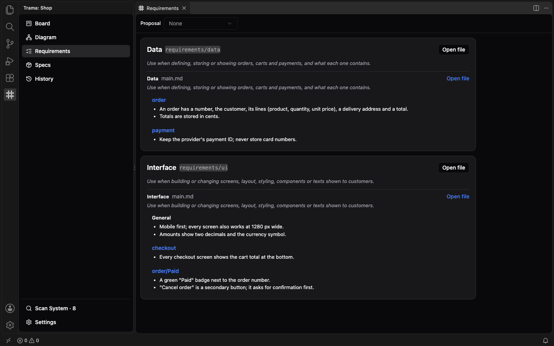Click Open file button for Data card
554x346 pixels.
click(454, 50)
